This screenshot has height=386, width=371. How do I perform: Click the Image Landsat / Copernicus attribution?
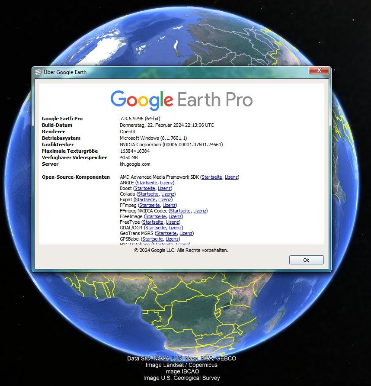[182, 365]
